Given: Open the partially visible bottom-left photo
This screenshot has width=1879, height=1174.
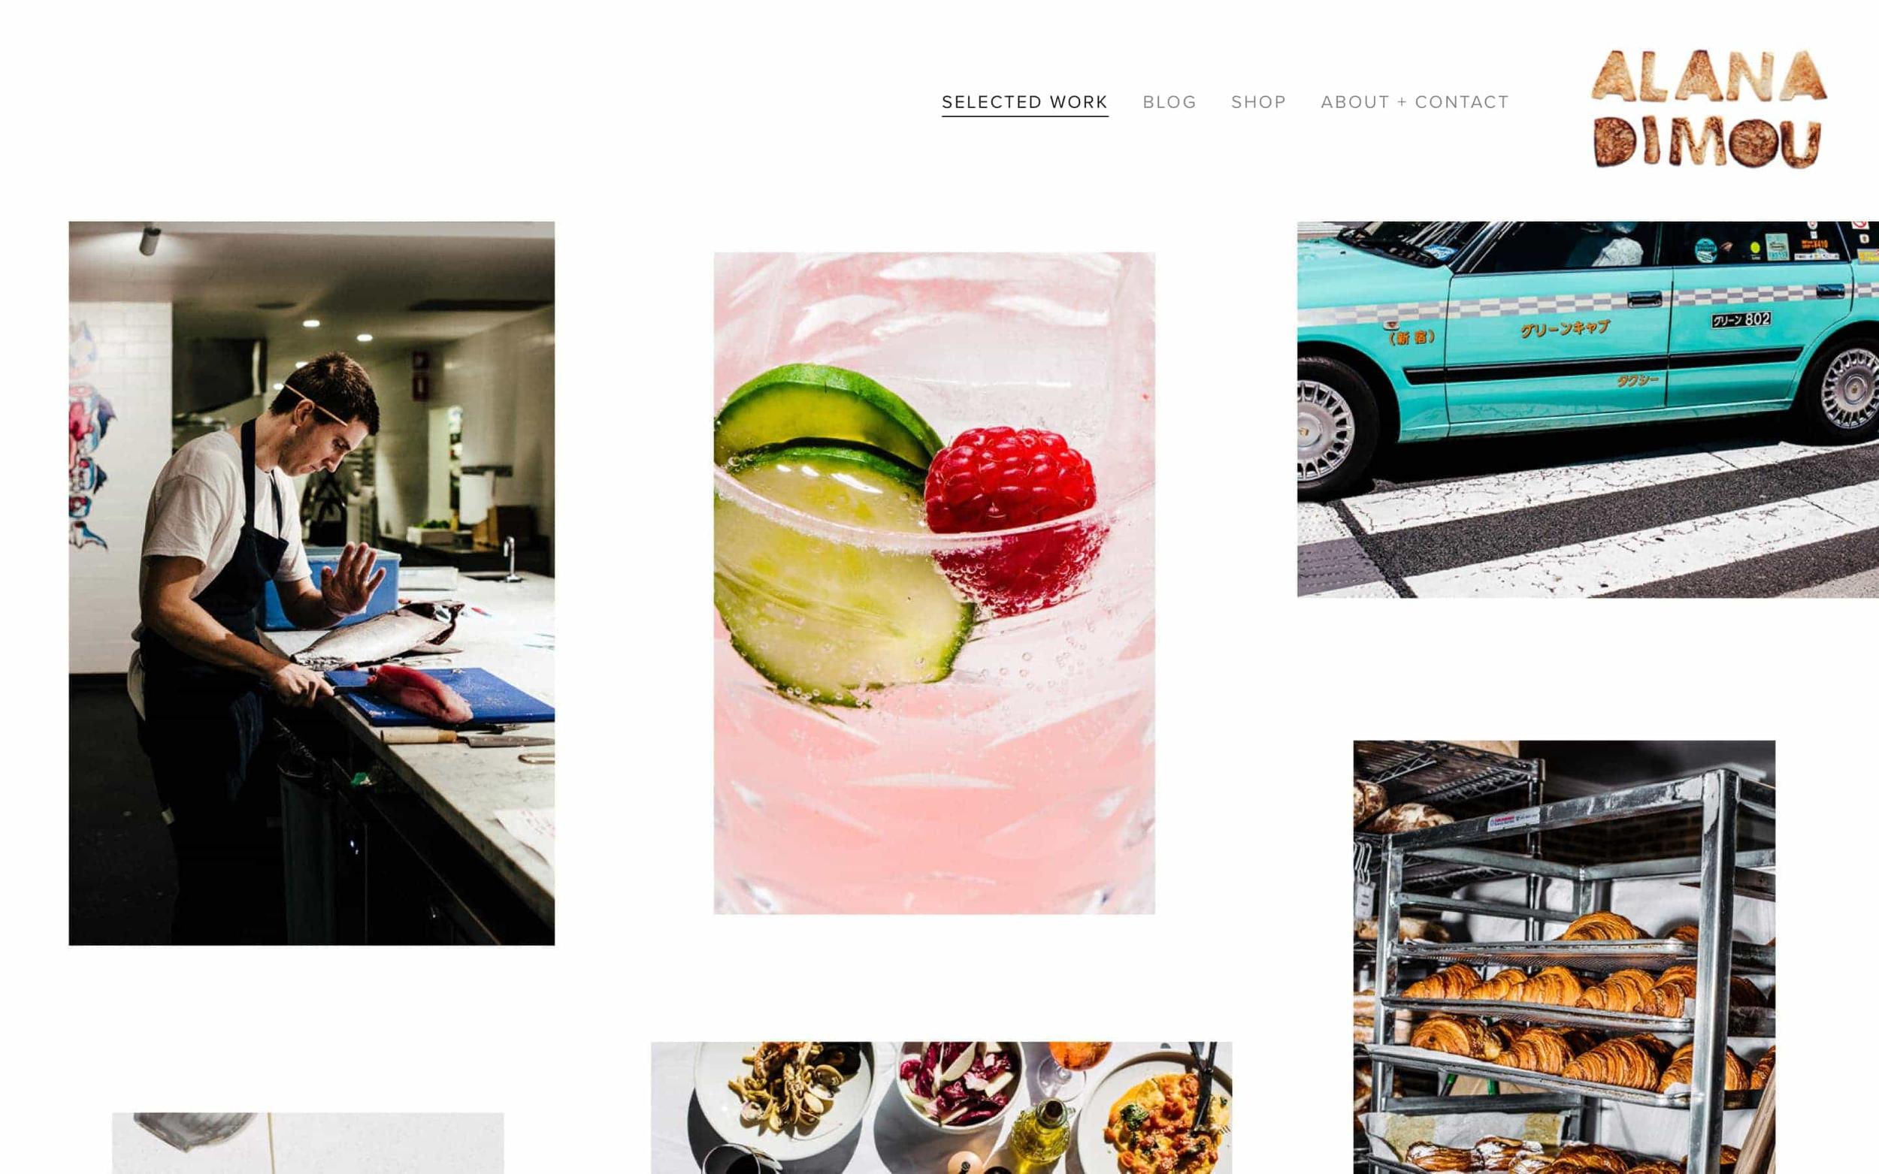Looking at the screenshot, I should tap(307, 1143).
